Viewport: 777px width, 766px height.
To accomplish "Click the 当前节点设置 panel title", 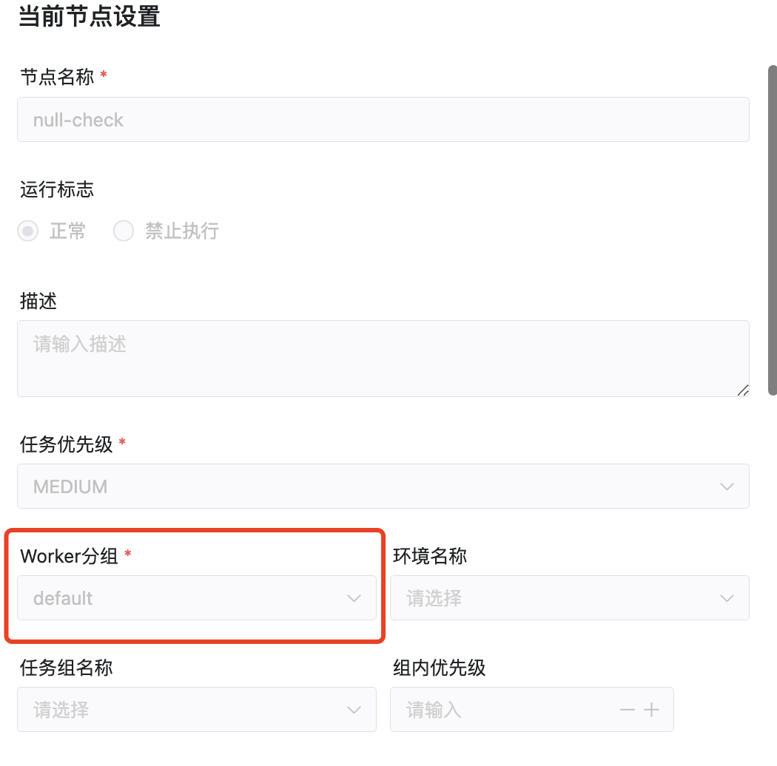I will [x=89, y=16].
